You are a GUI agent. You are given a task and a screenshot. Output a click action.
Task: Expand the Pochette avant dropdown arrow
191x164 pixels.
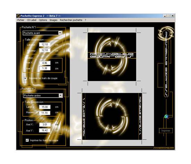[60, 33]
